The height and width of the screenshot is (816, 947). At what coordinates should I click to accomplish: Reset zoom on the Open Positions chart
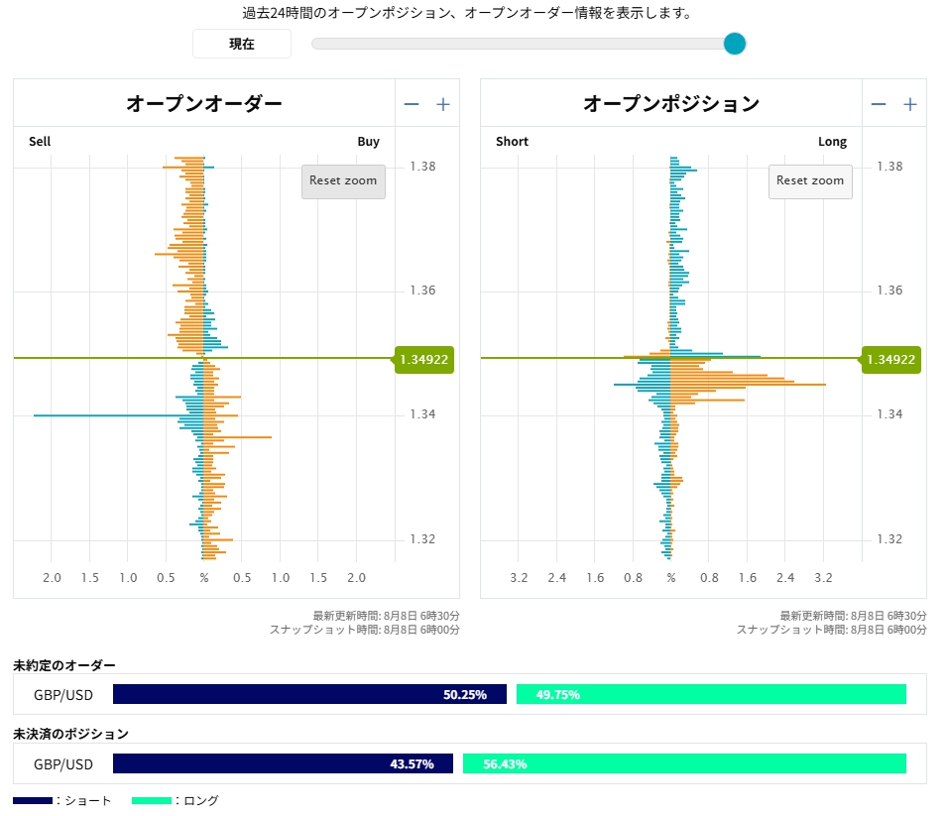click(810, 181)
